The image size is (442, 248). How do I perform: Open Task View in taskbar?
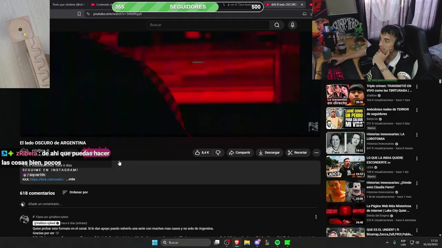(x=217, y=242)
